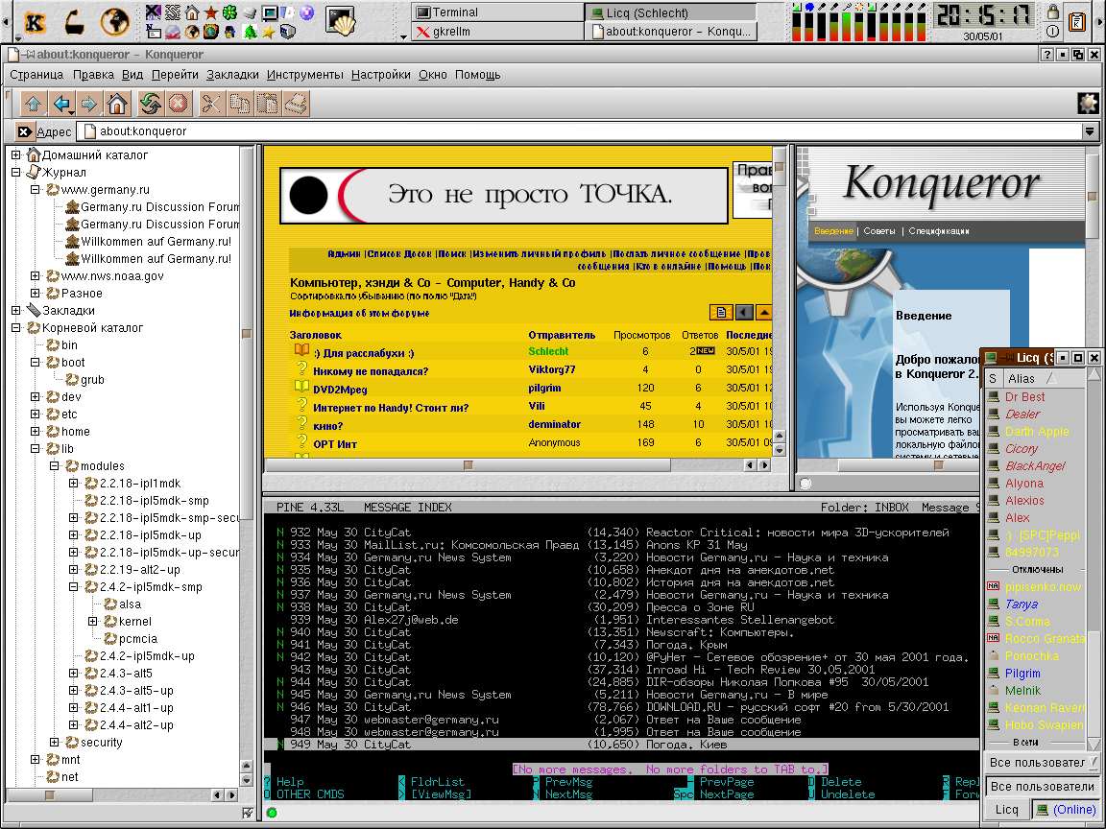Click the Licq contact list's vertical scrollbar

click(1094, 560)
